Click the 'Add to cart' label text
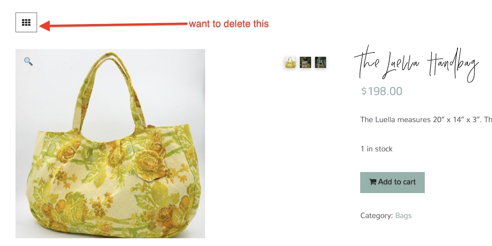This screenshot has width=492, height=246. click(x=397, y=182)
